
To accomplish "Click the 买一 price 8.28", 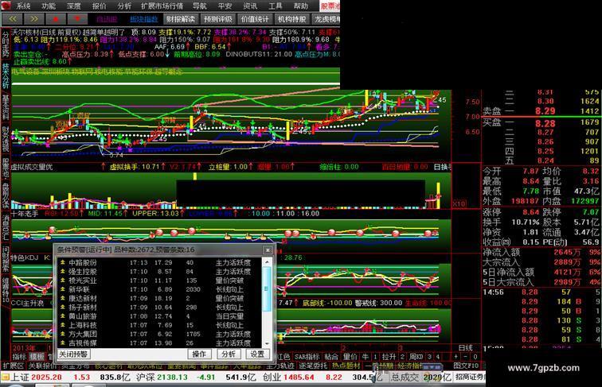I will click(545, 123).
